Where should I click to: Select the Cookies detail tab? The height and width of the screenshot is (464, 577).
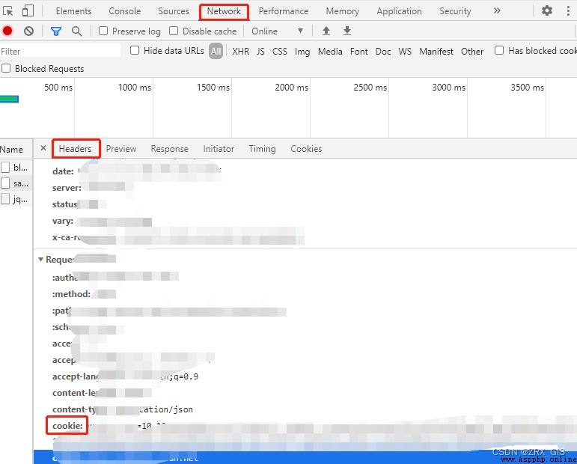tap(306, 149)
